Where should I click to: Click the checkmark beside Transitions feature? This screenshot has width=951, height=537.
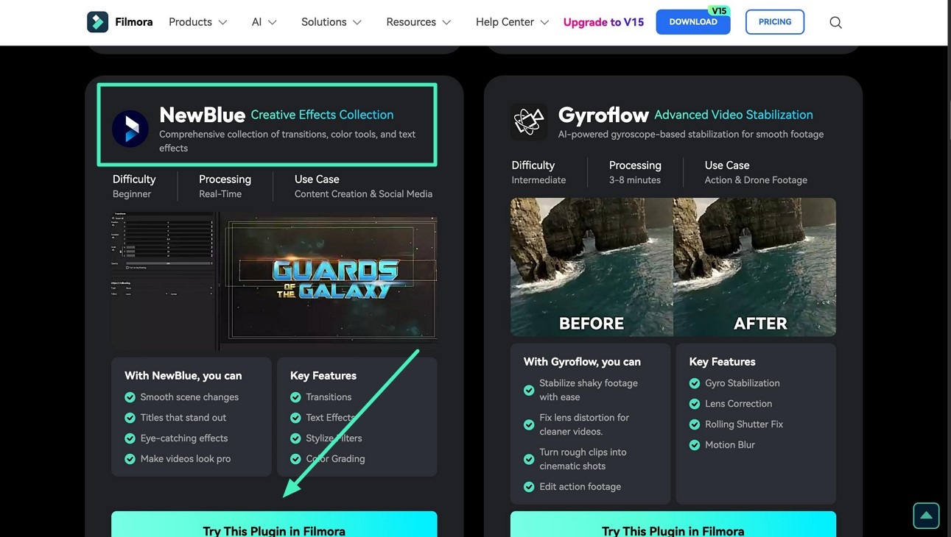[x=294, y=396]
